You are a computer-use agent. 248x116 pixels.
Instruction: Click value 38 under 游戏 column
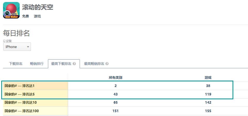(x=208, y=86)
